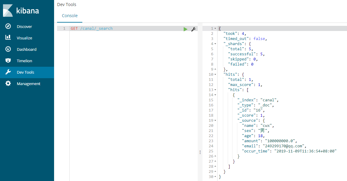Go to Discover page
The height and width of the screenshot is (181, 347).
[x=24, y=26]
